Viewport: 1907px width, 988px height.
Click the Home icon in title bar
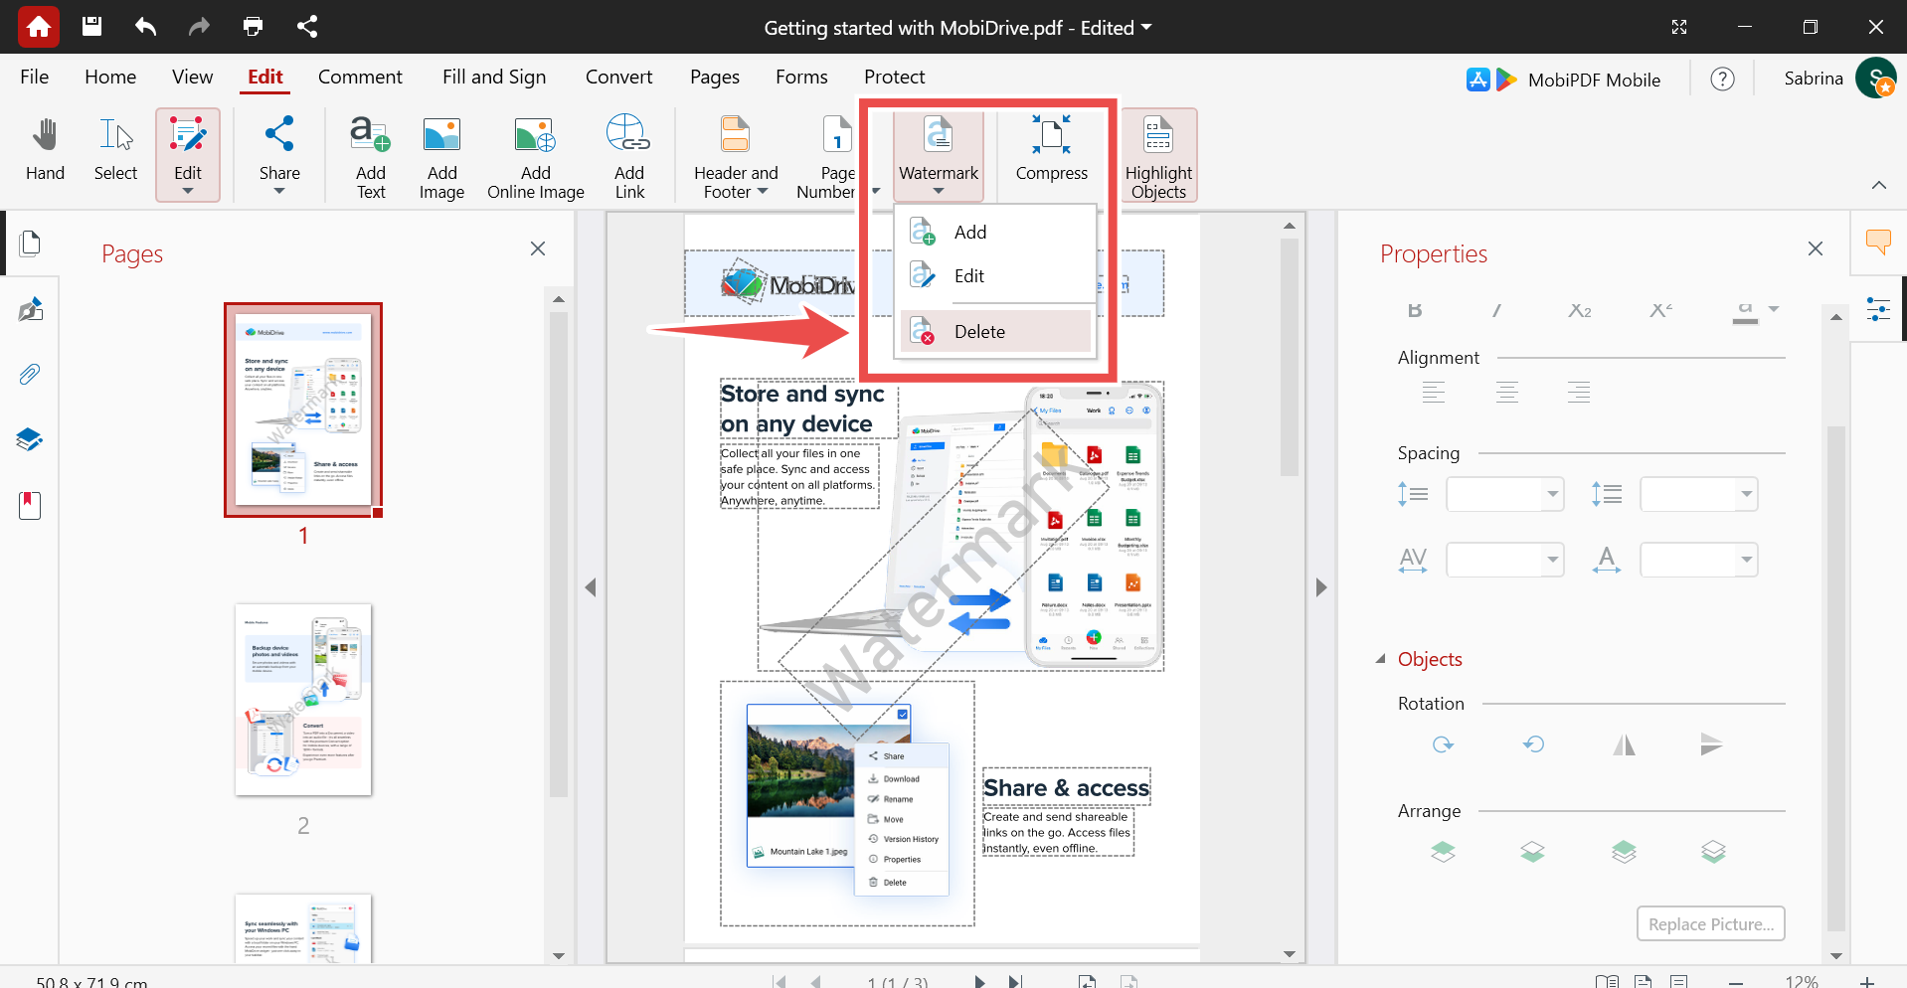(39, 27)
